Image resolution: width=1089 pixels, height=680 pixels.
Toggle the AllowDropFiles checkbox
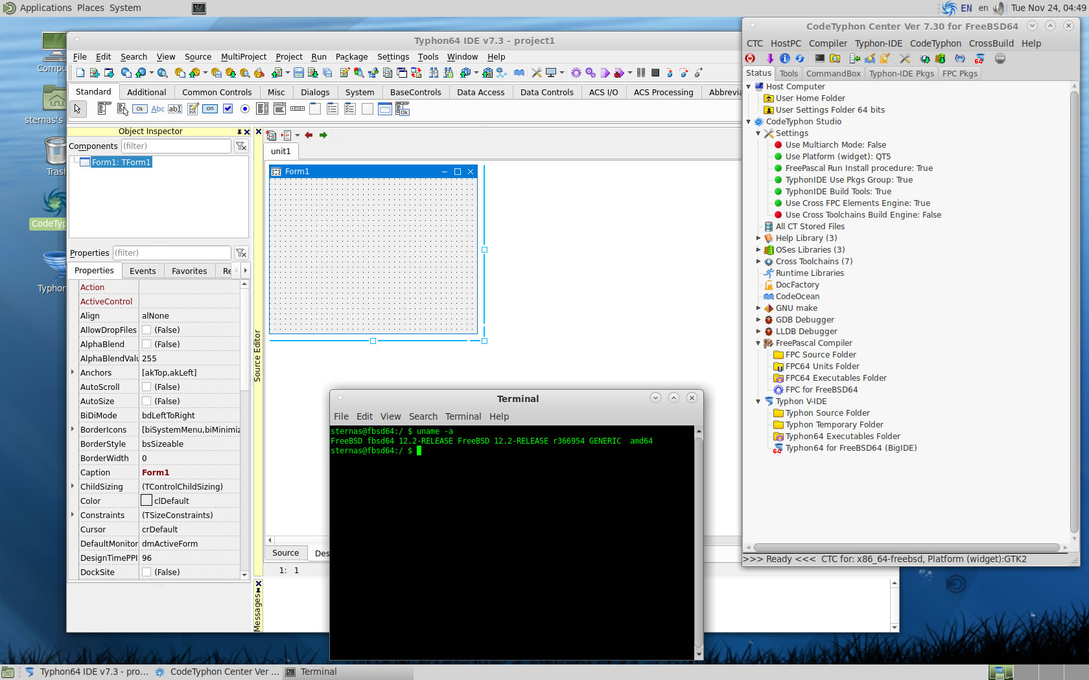coord(146,330)
